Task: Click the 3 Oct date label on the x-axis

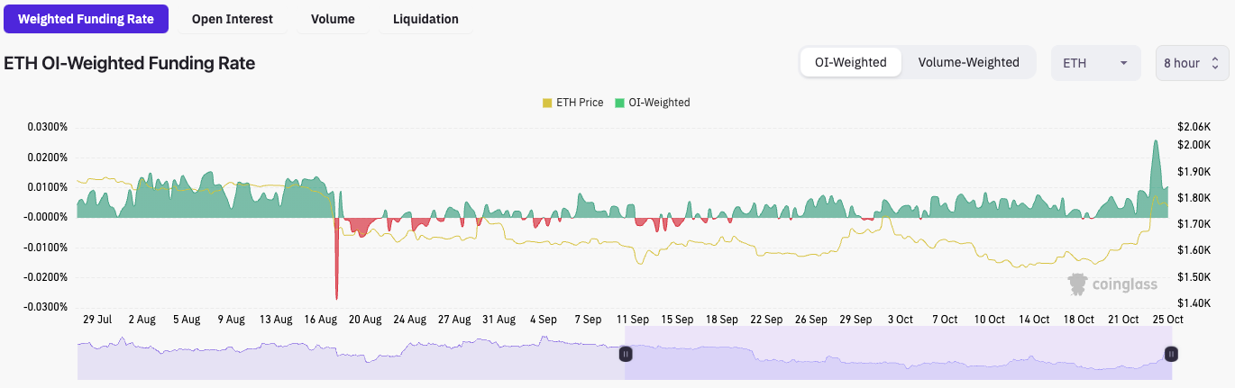Action: [900, 320]
